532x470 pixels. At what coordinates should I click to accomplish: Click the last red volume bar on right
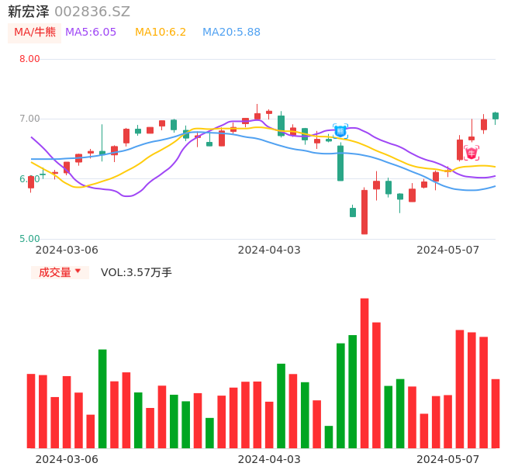point(496,413)
